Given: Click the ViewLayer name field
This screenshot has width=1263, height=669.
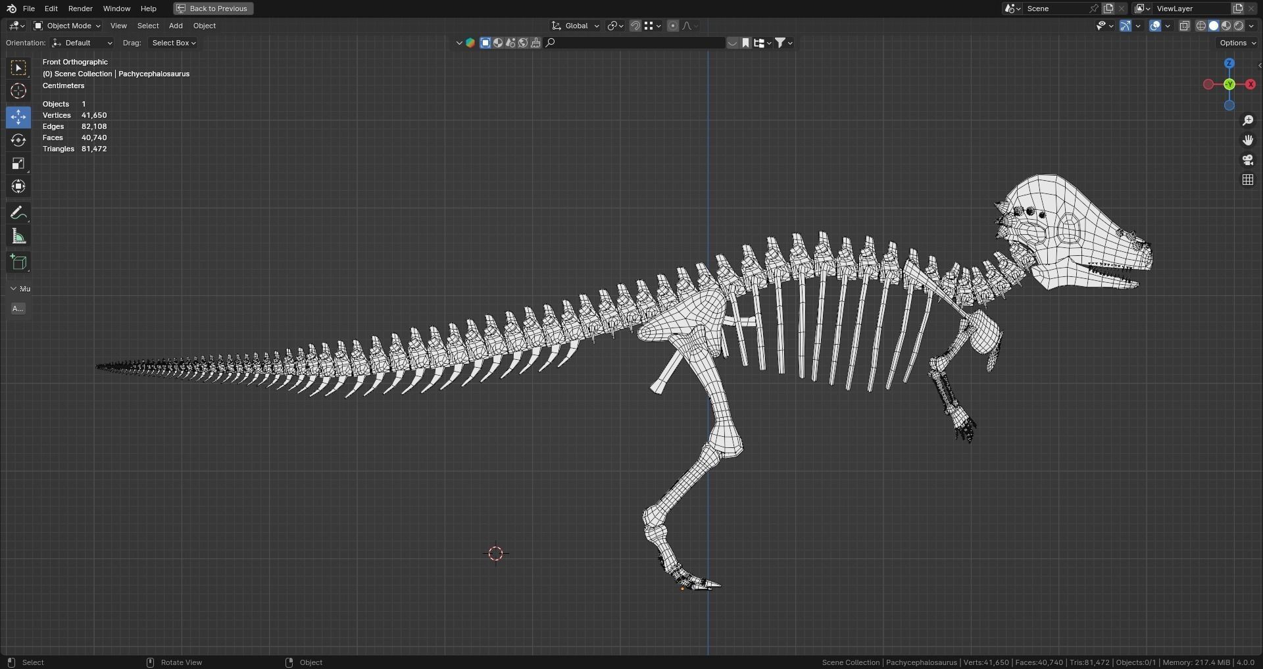Looking at the screenshot, I should coord(1191,9).
